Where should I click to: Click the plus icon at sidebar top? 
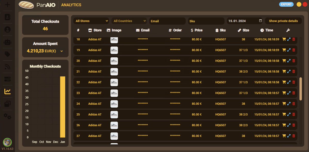click(7, 5)
